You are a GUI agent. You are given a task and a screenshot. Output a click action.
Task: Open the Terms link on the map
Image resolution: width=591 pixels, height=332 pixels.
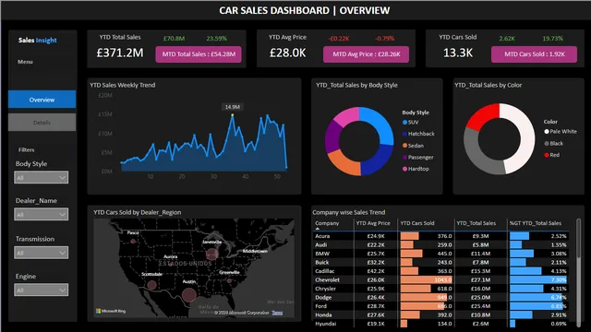[x=277, y=313]
